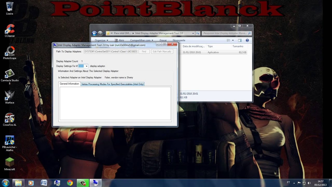Click '31/01/2010 20:01' in Explorer details pane

point(189,94)
